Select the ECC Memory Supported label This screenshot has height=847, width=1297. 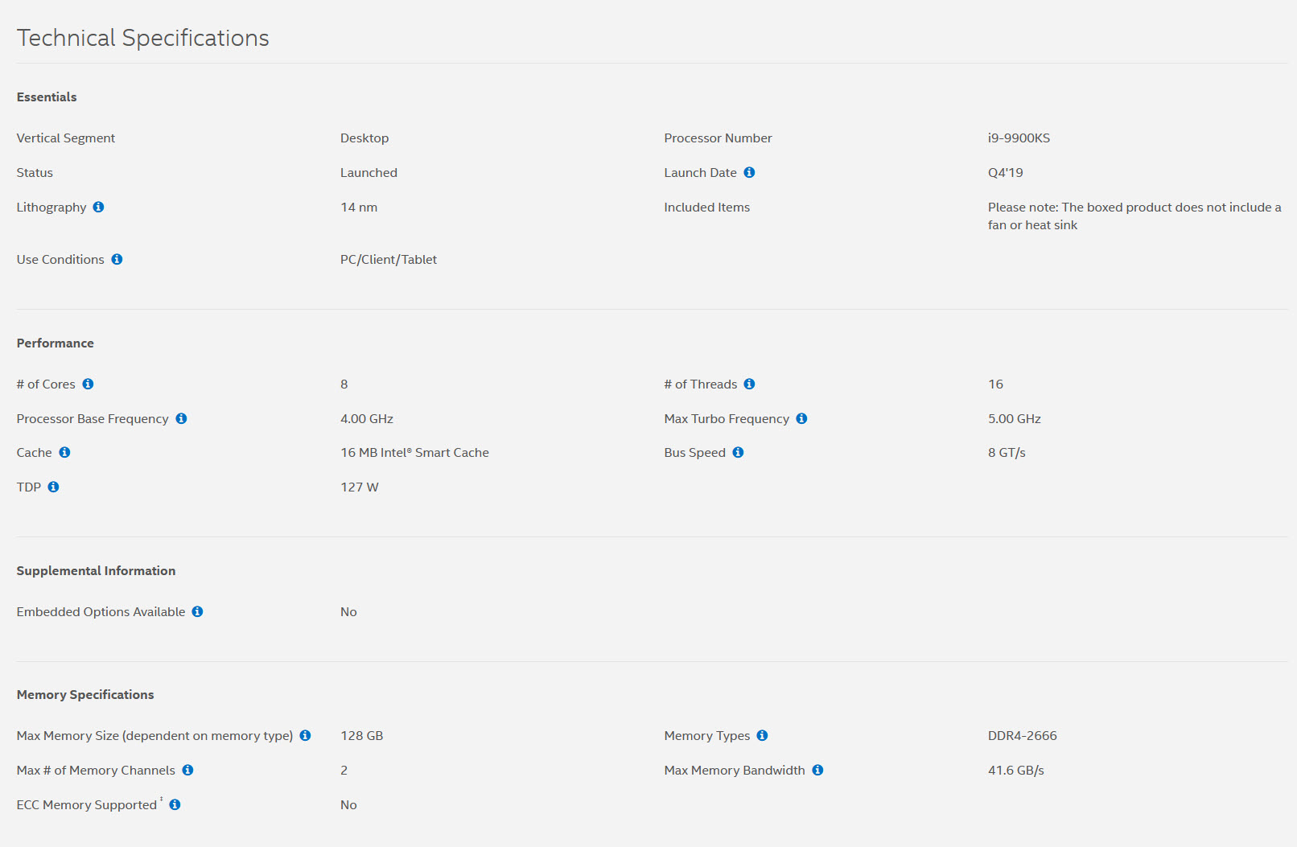(x=87, y=804)
